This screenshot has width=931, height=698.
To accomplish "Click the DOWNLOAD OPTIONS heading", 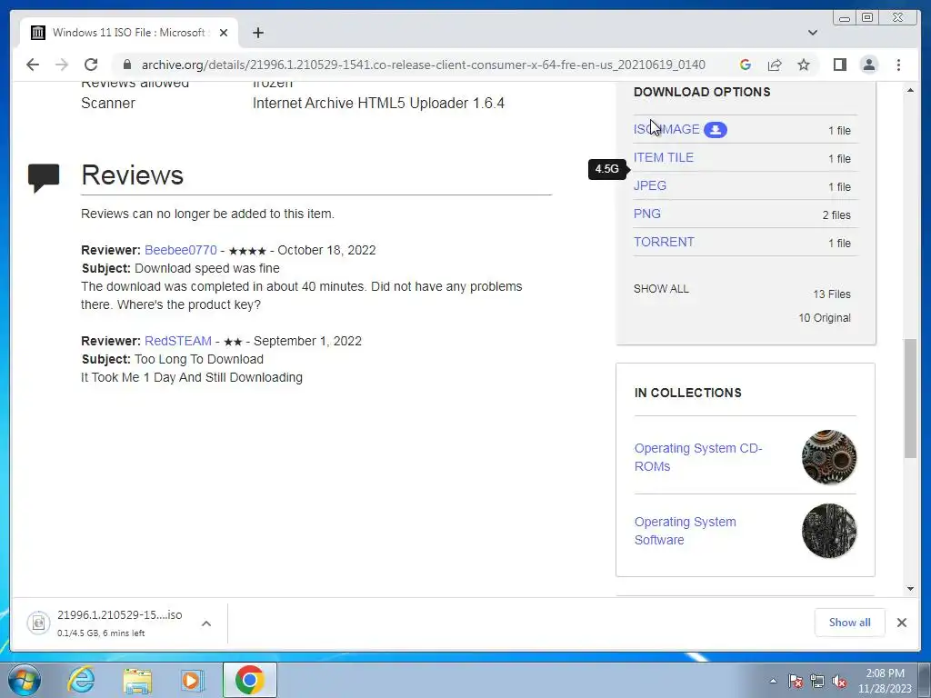I will 702,92.
